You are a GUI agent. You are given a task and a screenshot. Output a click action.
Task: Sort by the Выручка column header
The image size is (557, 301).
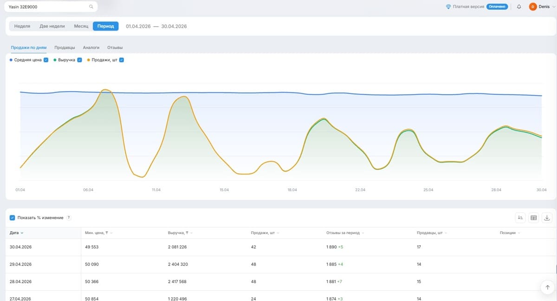pyautogui.click(x=180, y=233)
